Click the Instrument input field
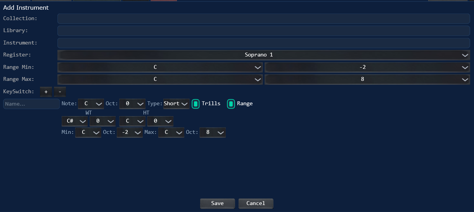The height and width of the screenshot is (212, 474). click(264, 43)
